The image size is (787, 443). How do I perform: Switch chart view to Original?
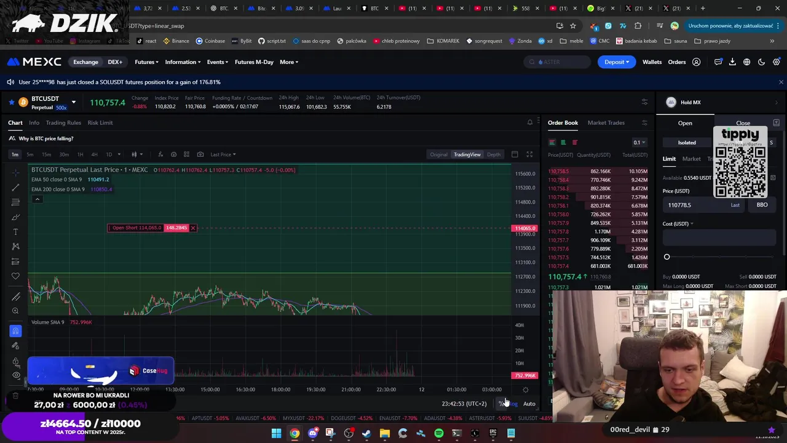(438, 154)
